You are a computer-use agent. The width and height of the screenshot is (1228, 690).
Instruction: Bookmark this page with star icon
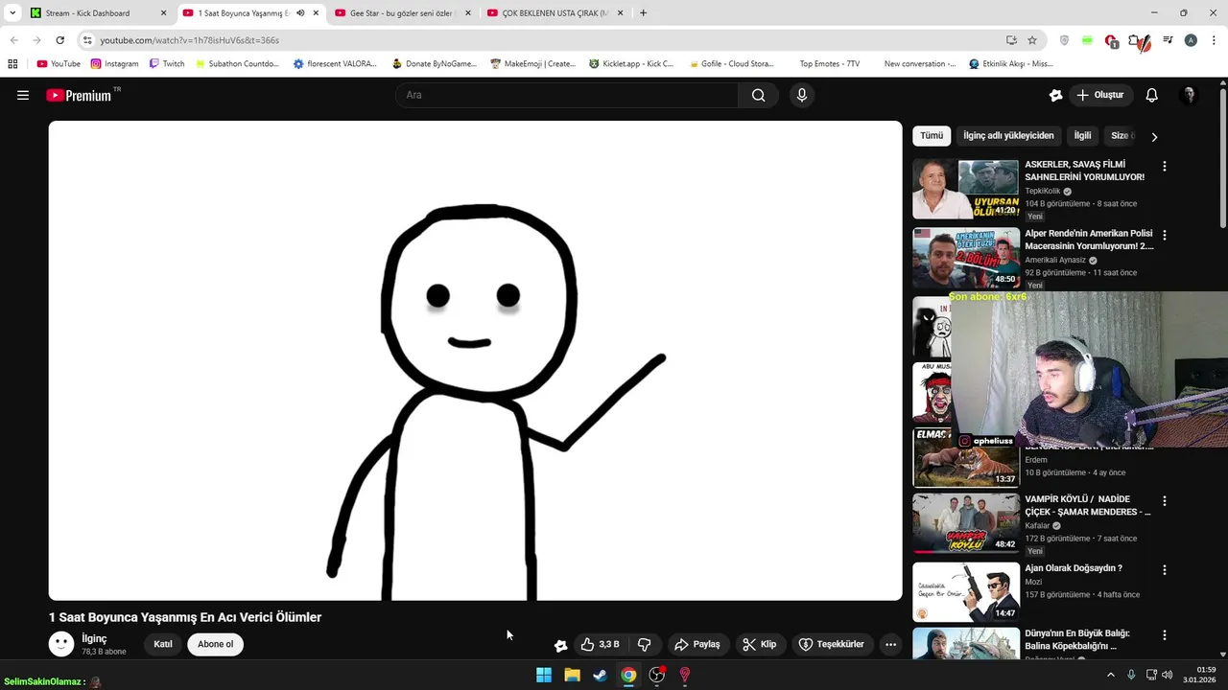(1032, 40)
